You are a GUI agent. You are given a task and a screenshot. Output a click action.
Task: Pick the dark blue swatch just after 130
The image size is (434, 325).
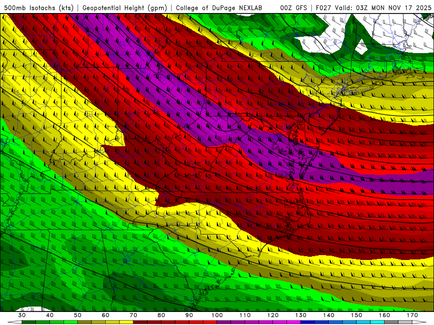pos(308,322)
